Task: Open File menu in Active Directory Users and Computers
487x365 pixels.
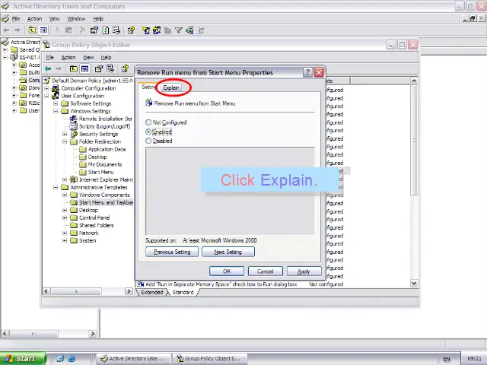Action: (x=16, y=19)
